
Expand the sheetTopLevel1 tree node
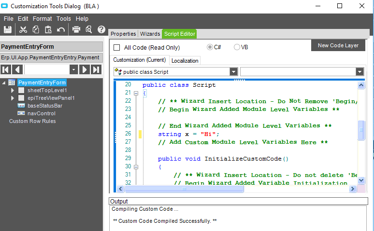[13, 91]
